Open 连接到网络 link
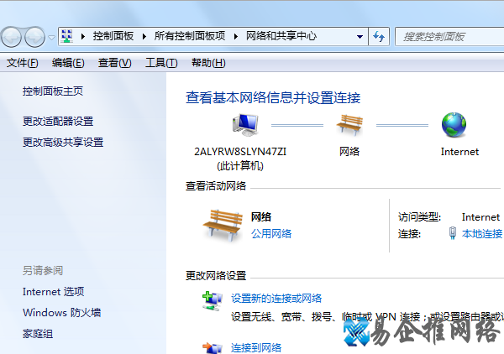This screenshot has width=504, height=354. pos(256,348)
